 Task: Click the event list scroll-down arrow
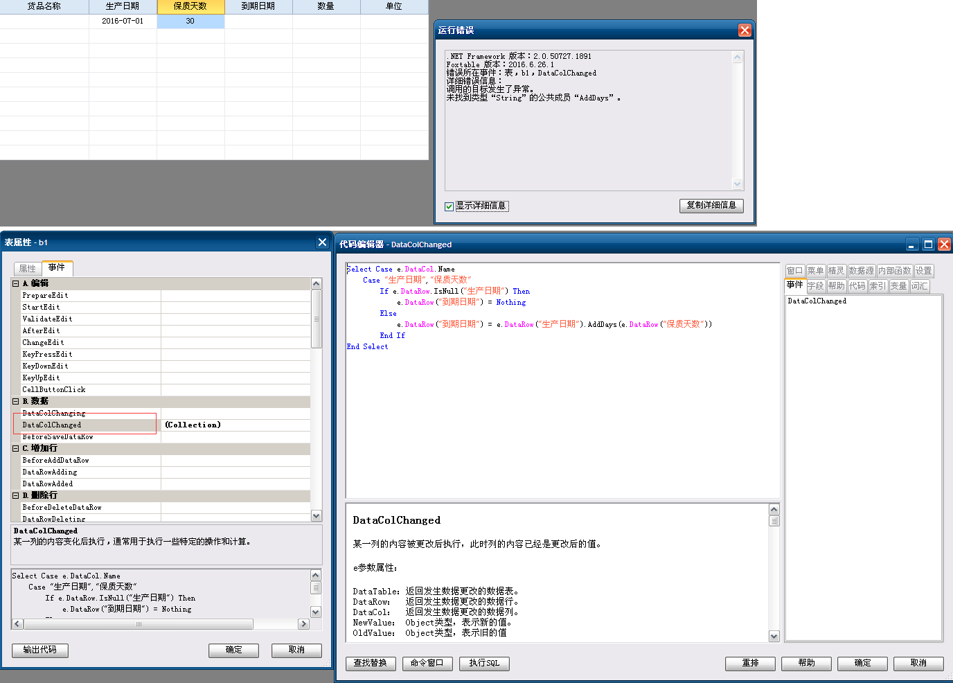coord(317,515)
